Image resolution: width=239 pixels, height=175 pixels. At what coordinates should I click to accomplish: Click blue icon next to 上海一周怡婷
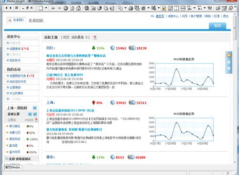(x=35, y=108)
